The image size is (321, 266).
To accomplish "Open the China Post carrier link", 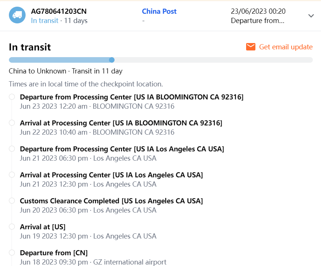I will click(159, 12).
